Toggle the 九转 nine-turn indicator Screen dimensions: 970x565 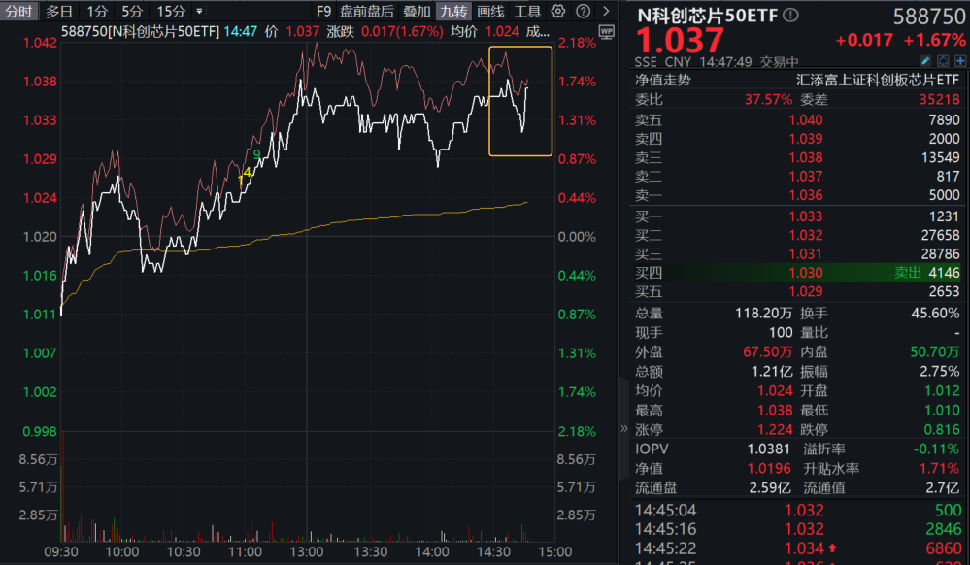[x=453, y=12]
